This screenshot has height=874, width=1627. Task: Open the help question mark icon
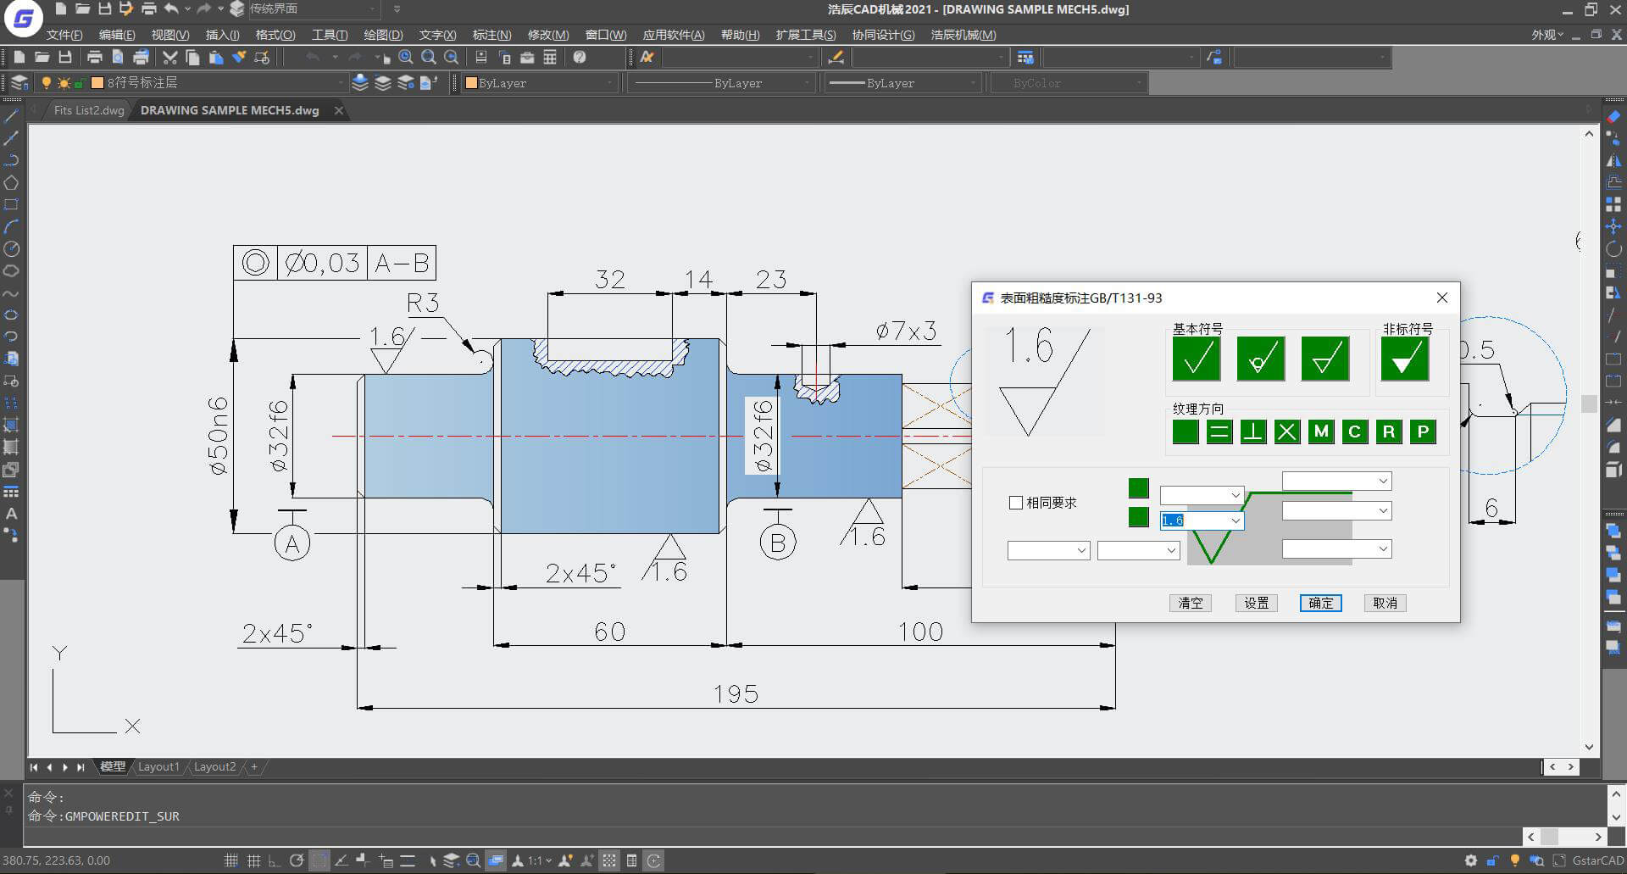click(580, 58)
